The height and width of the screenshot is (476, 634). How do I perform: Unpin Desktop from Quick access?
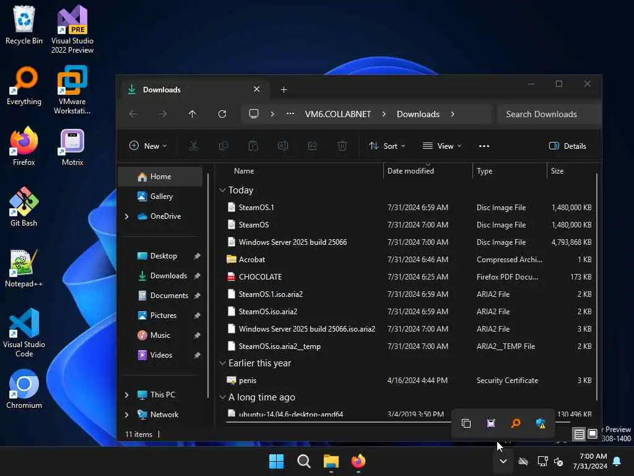click(197, 256)
